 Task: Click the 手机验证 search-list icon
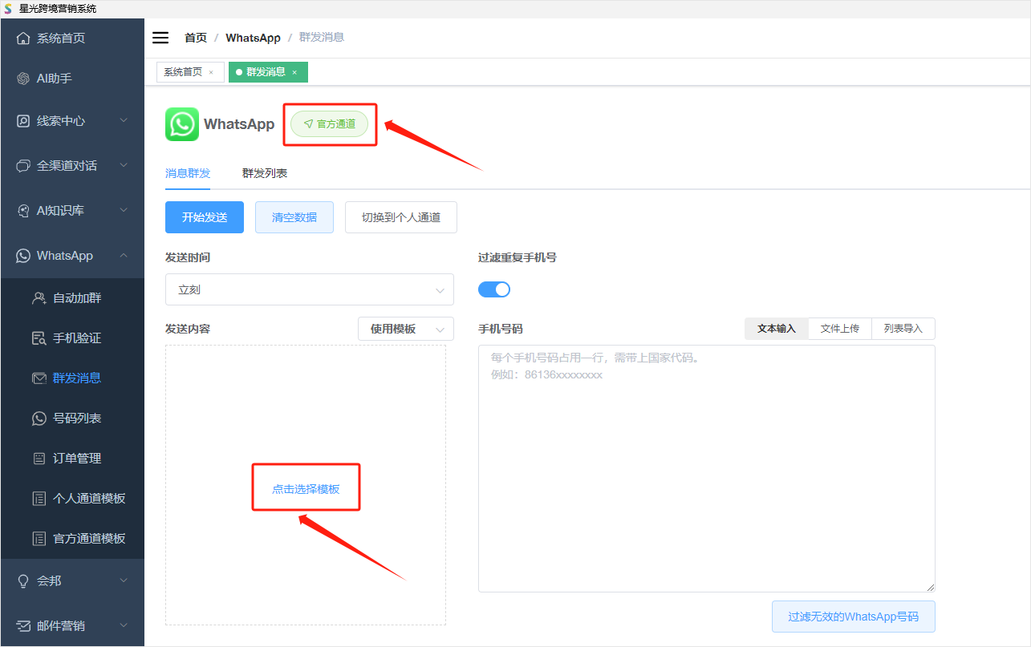pos(39,338)
